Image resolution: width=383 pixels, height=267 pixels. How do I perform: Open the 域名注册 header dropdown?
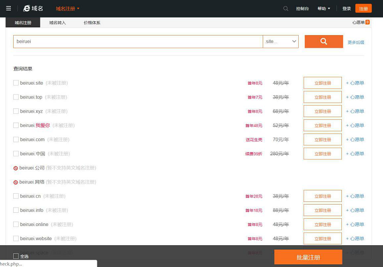[67, 8]
